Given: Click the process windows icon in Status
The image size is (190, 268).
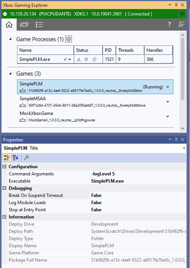Looking at the screenshot, I should tap(94, 59).
